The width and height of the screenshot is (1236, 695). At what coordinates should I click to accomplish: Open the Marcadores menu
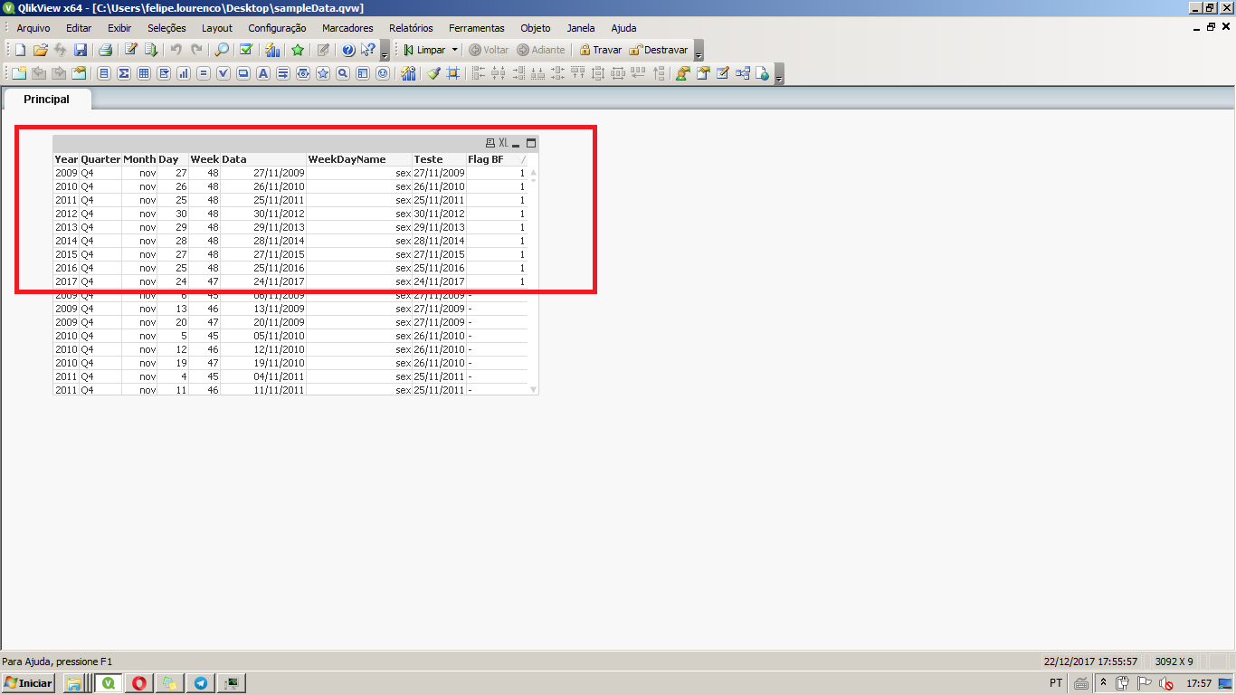coord(347,28)
